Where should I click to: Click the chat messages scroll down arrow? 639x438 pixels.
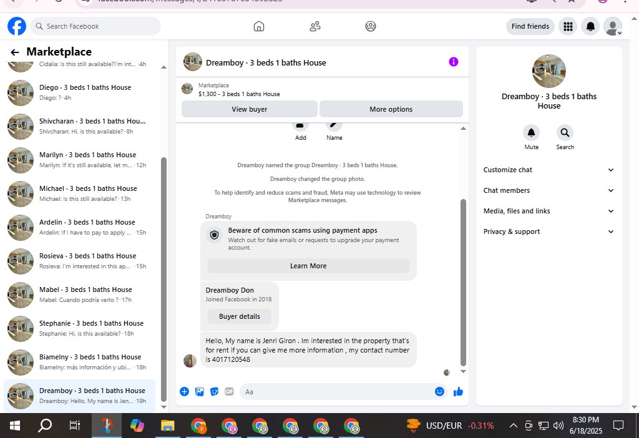463,371
